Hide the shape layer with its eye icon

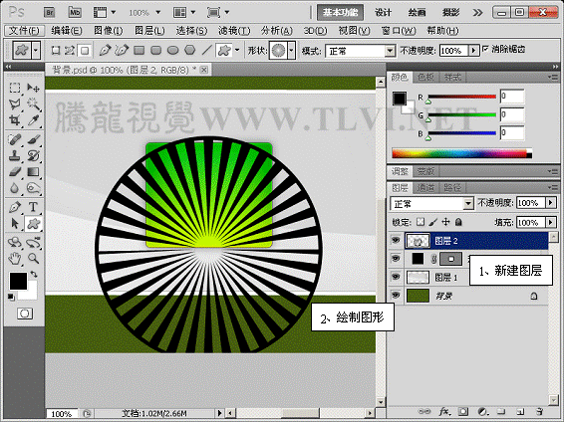pyautogui.click(x=396, y=259)
